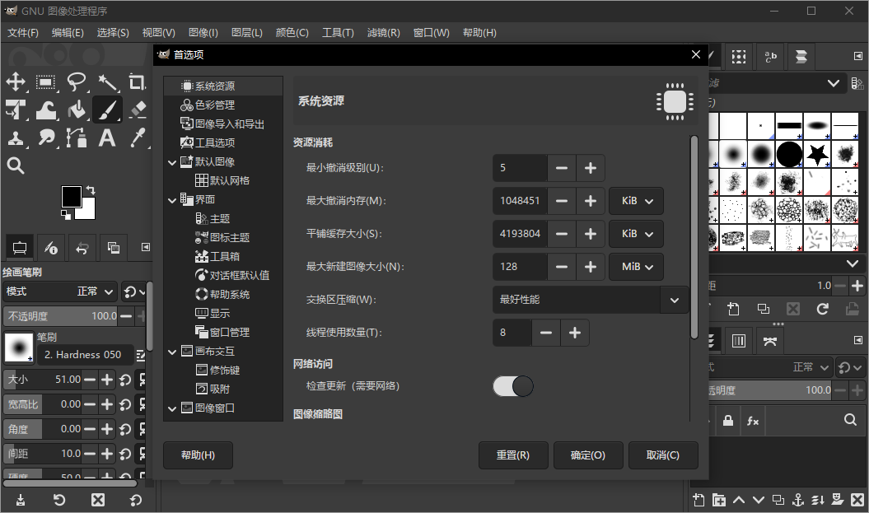The width and height of the screenshot is (869, 513).
Task: Open the 交换区压缩 performance dropdown
Action: 591,300
